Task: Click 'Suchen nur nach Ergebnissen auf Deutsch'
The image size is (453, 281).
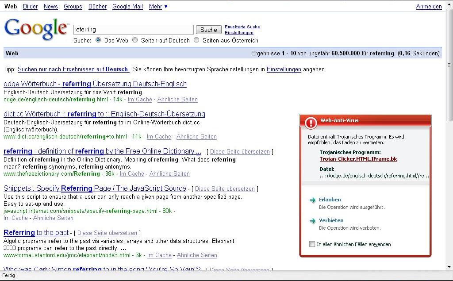Action: coord(73,69)
